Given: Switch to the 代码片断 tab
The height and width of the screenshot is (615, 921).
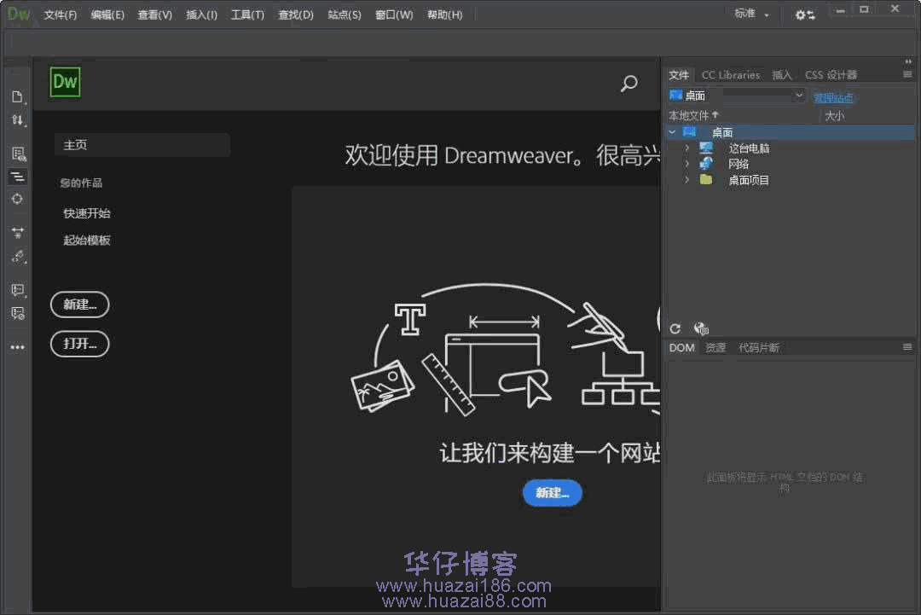Looking at the screenshot, I should pos(759,348).
